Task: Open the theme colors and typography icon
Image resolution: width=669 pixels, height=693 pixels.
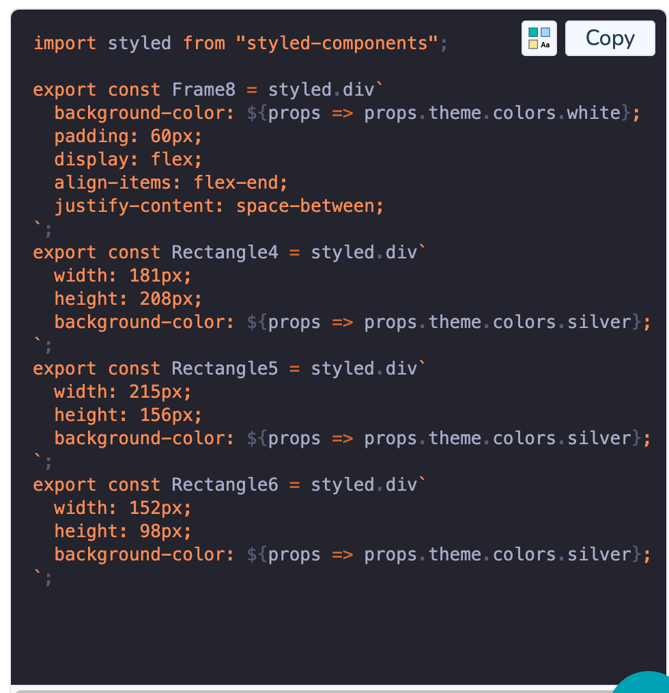Action: (x=539, y=38)
